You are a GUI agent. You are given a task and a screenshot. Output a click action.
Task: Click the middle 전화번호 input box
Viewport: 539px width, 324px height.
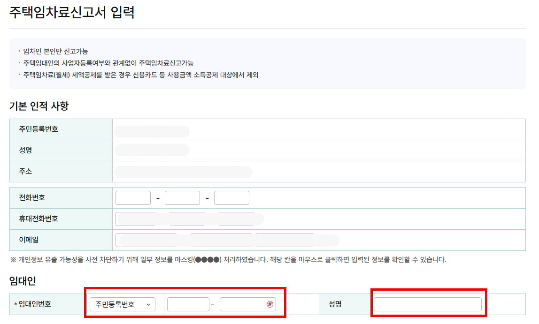coord(182,197)
